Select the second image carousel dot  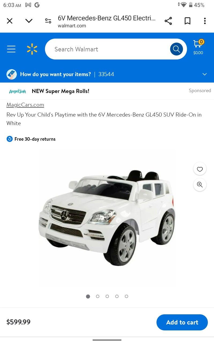[98, 296]
